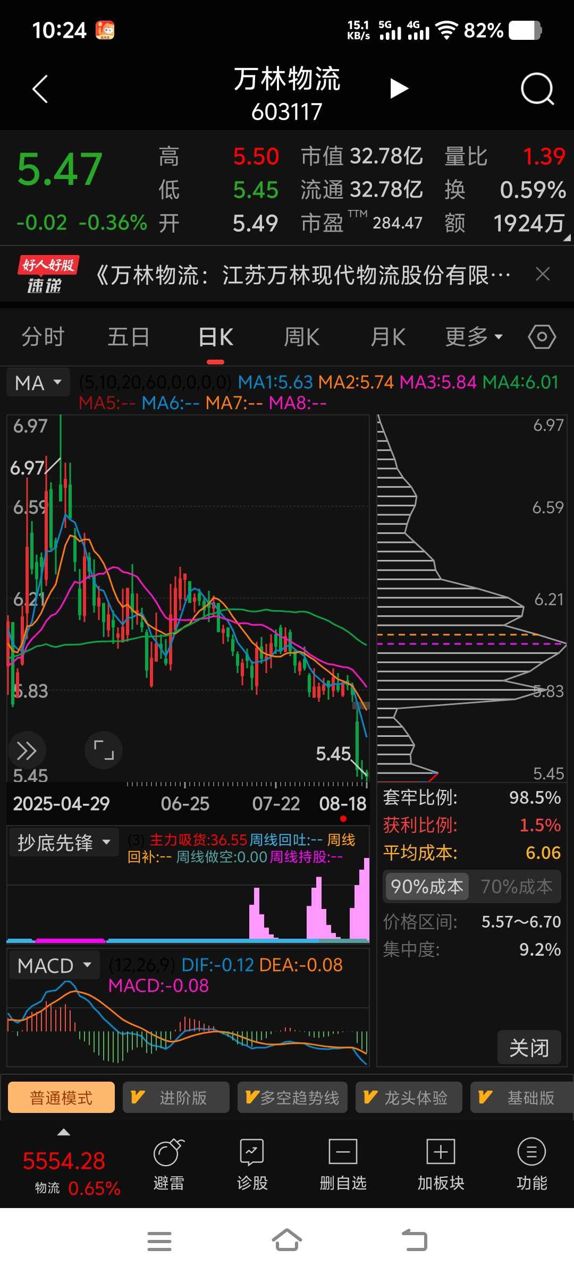Tap the battery indicator in status bar
Image resolution: width=574 pixels, height=1275 pixels.
point(525,30)
